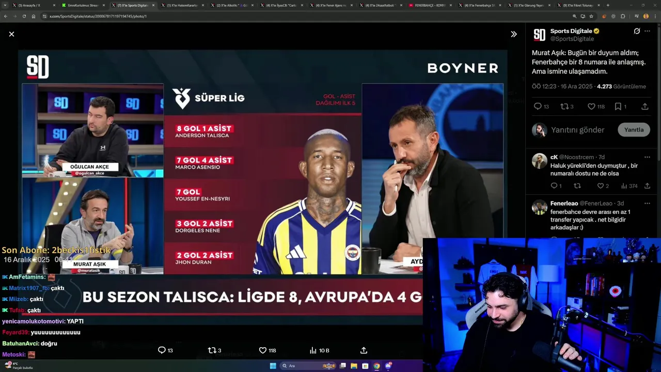The height and width of the screenshot is (372, 661).
Task: Open Chrome menu three dots
Action: pos(655,16)
